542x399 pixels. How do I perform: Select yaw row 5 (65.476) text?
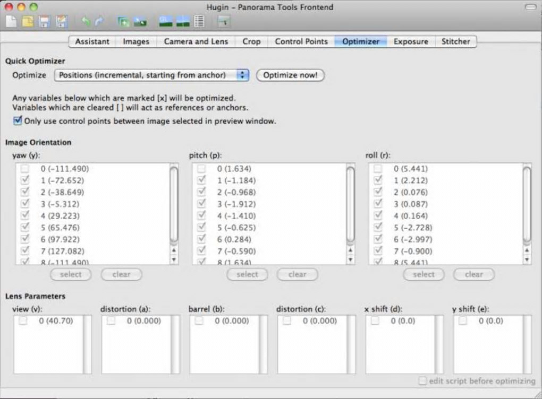click(x=60, y=228)
